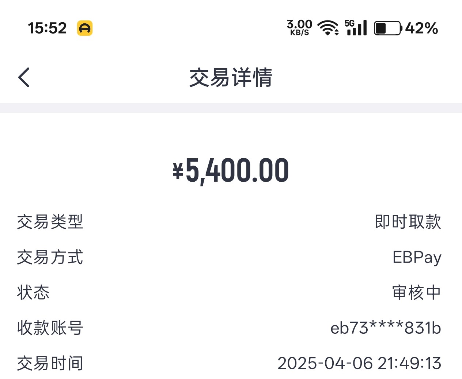The width and height of the screenshot is (462, 379).
Task: Tap the battery icon in status bar
Action: tap(388, 28)
